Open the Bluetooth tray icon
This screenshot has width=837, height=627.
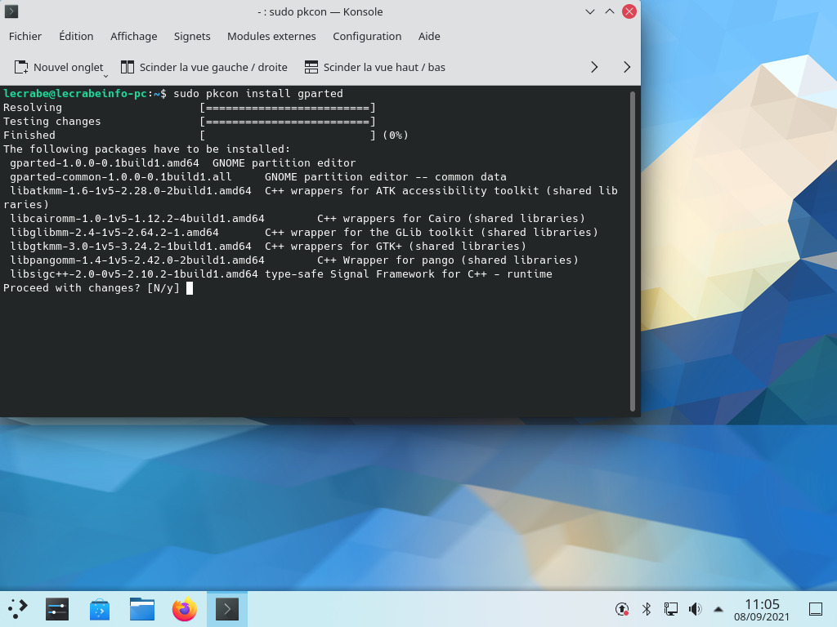(647, 609)
